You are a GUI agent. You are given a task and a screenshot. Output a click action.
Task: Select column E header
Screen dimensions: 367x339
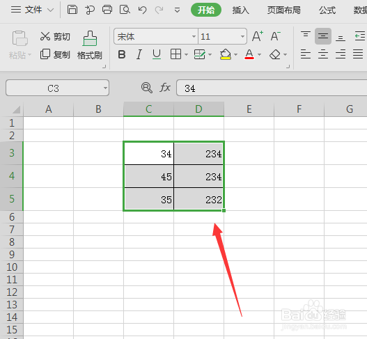[x=249, y=109]
